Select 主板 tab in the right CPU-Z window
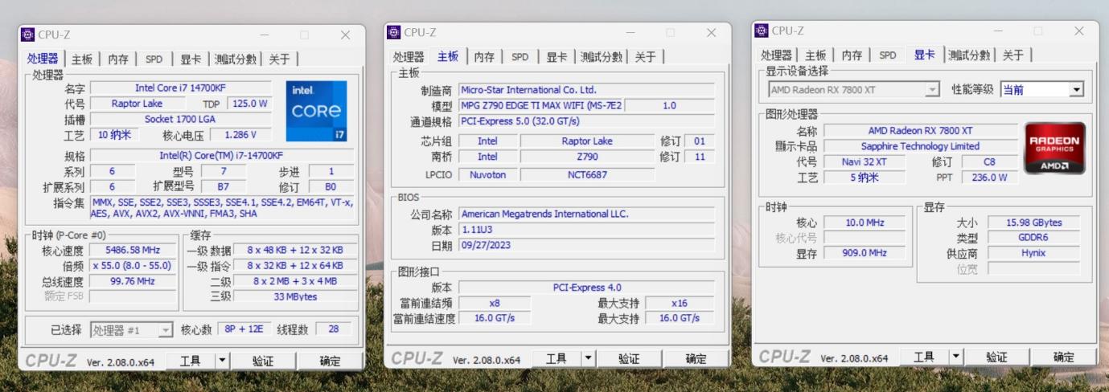 coord(815,55)
